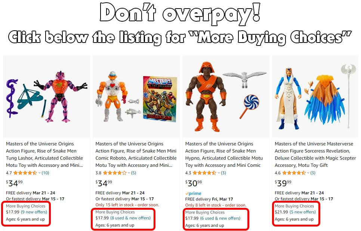The width and height of the screenshot is (361, 231).
Task: Open the Hypno figure product image
Action: click(x=226, y=97)
